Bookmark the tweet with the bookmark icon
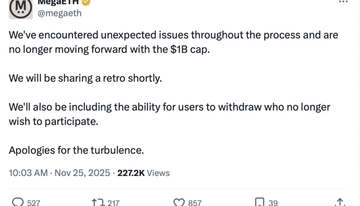The image size is (360, 206). point(259,203)
